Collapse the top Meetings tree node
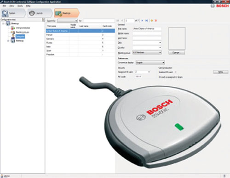Screen dimensions: 230x178 [3, 23]
